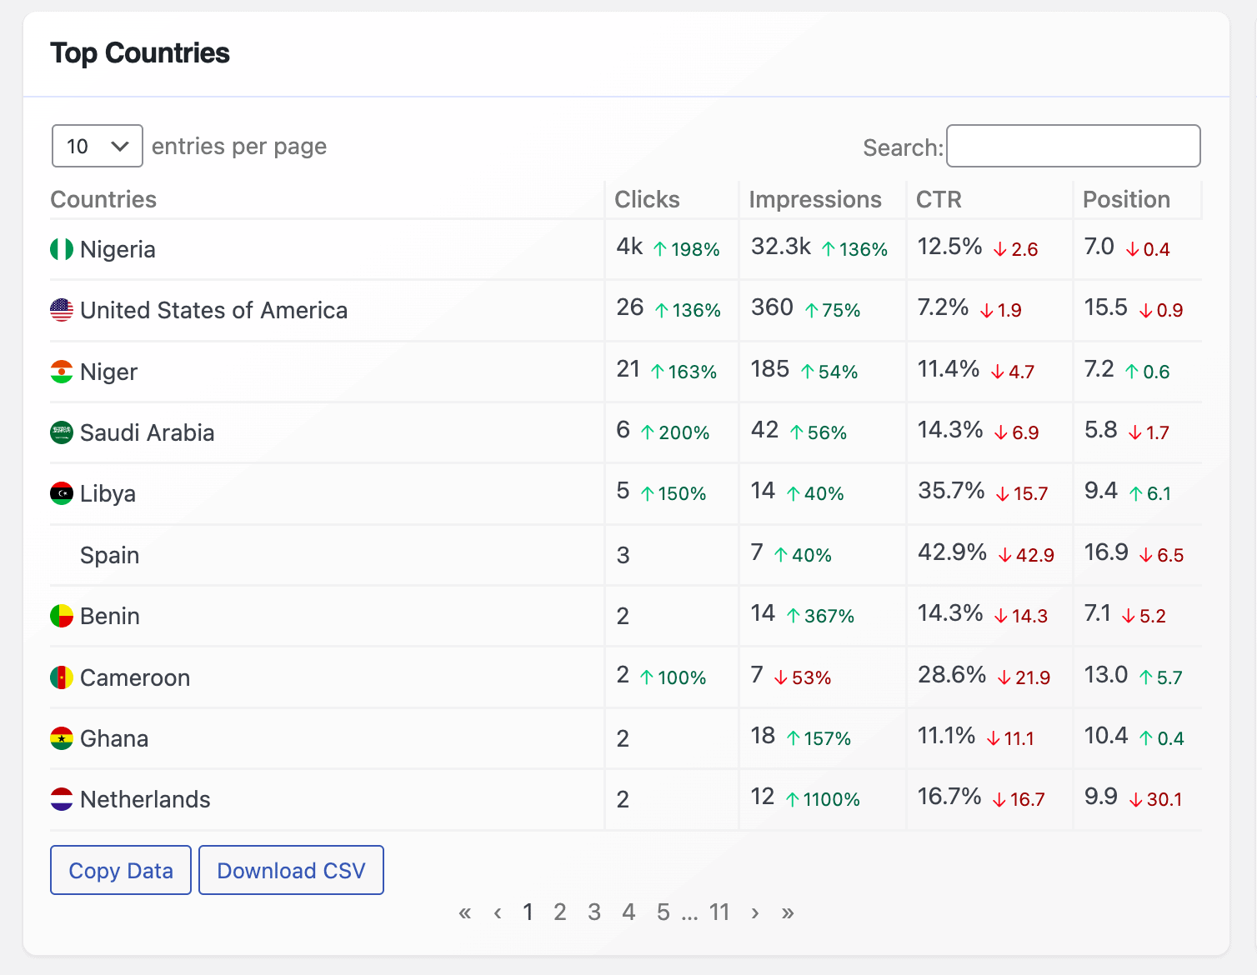Select pagination page 1
Viewport: 1257px width, 975px height.
(528, 912)
